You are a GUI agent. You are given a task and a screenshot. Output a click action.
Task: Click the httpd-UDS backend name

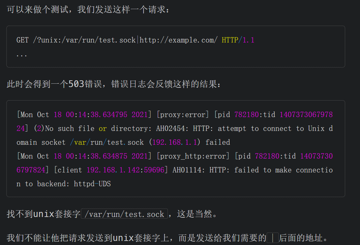click(x=92, y=184)
